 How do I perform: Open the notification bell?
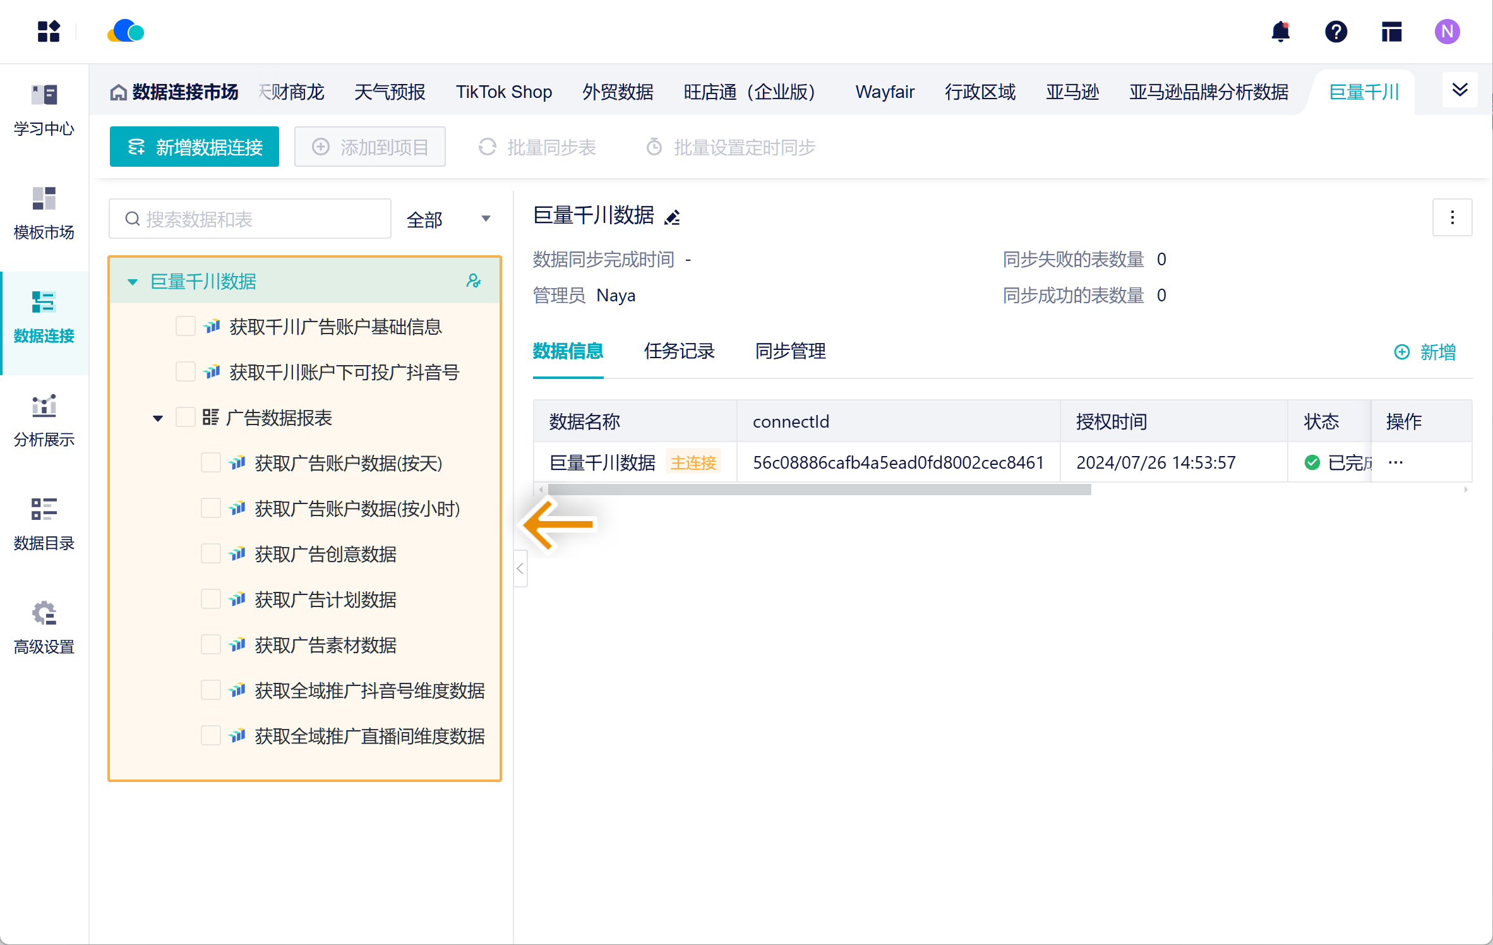tap(1280, 32)
